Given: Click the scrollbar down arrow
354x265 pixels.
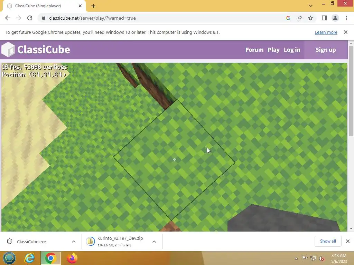Looking at the screenshot, I should (351, 228).
